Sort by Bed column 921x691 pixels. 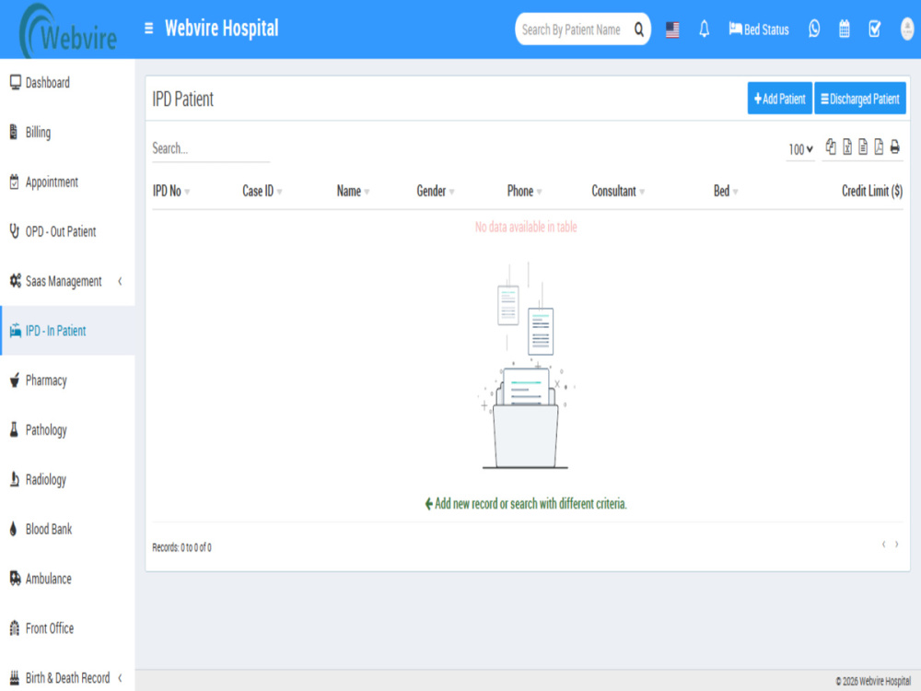[x=726, y=191]
